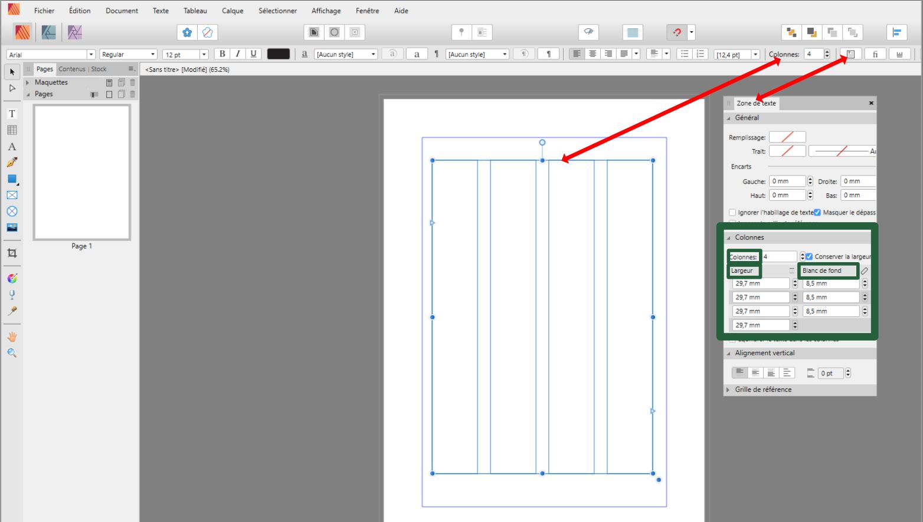The width and height of the screenshot is (923, 522).
Task: Open the Tableau menu
Action: point(195,11)
